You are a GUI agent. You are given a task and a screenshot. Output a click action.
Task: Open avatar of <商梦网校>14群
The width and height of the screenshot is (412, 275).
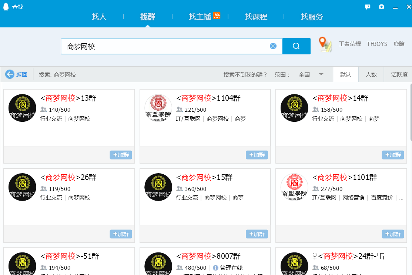(294, 108)
